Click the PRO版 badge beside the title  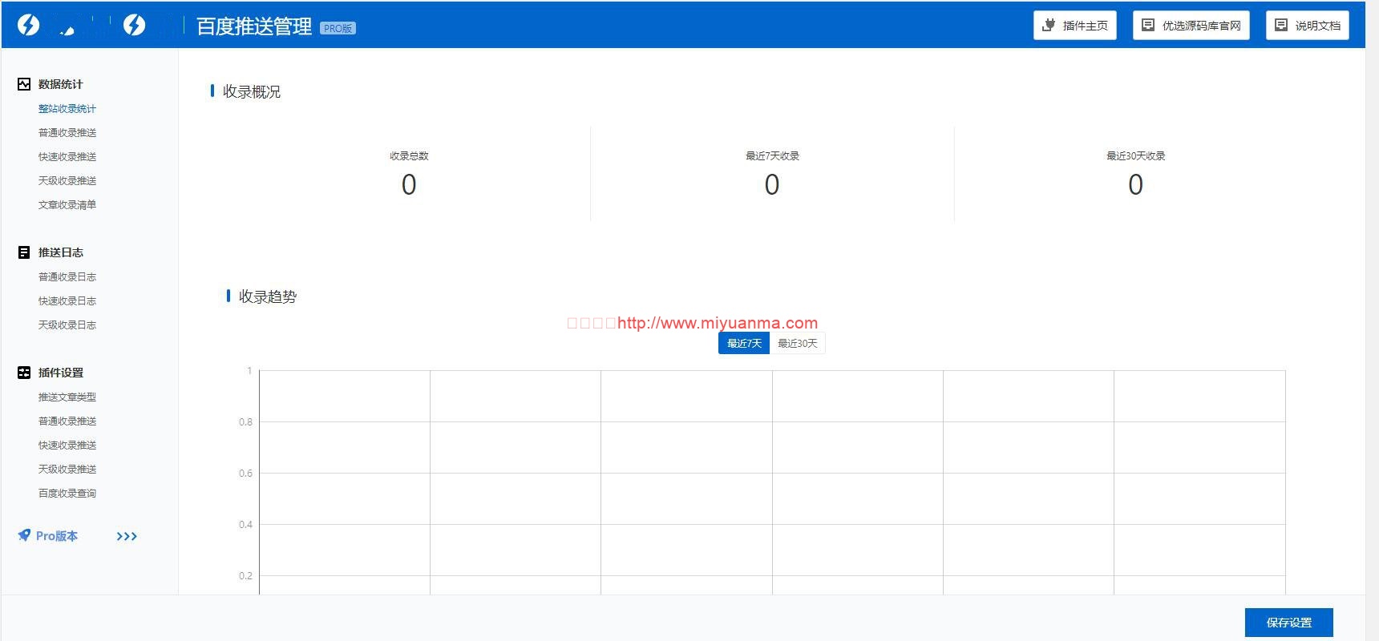(x=338, y=28)
